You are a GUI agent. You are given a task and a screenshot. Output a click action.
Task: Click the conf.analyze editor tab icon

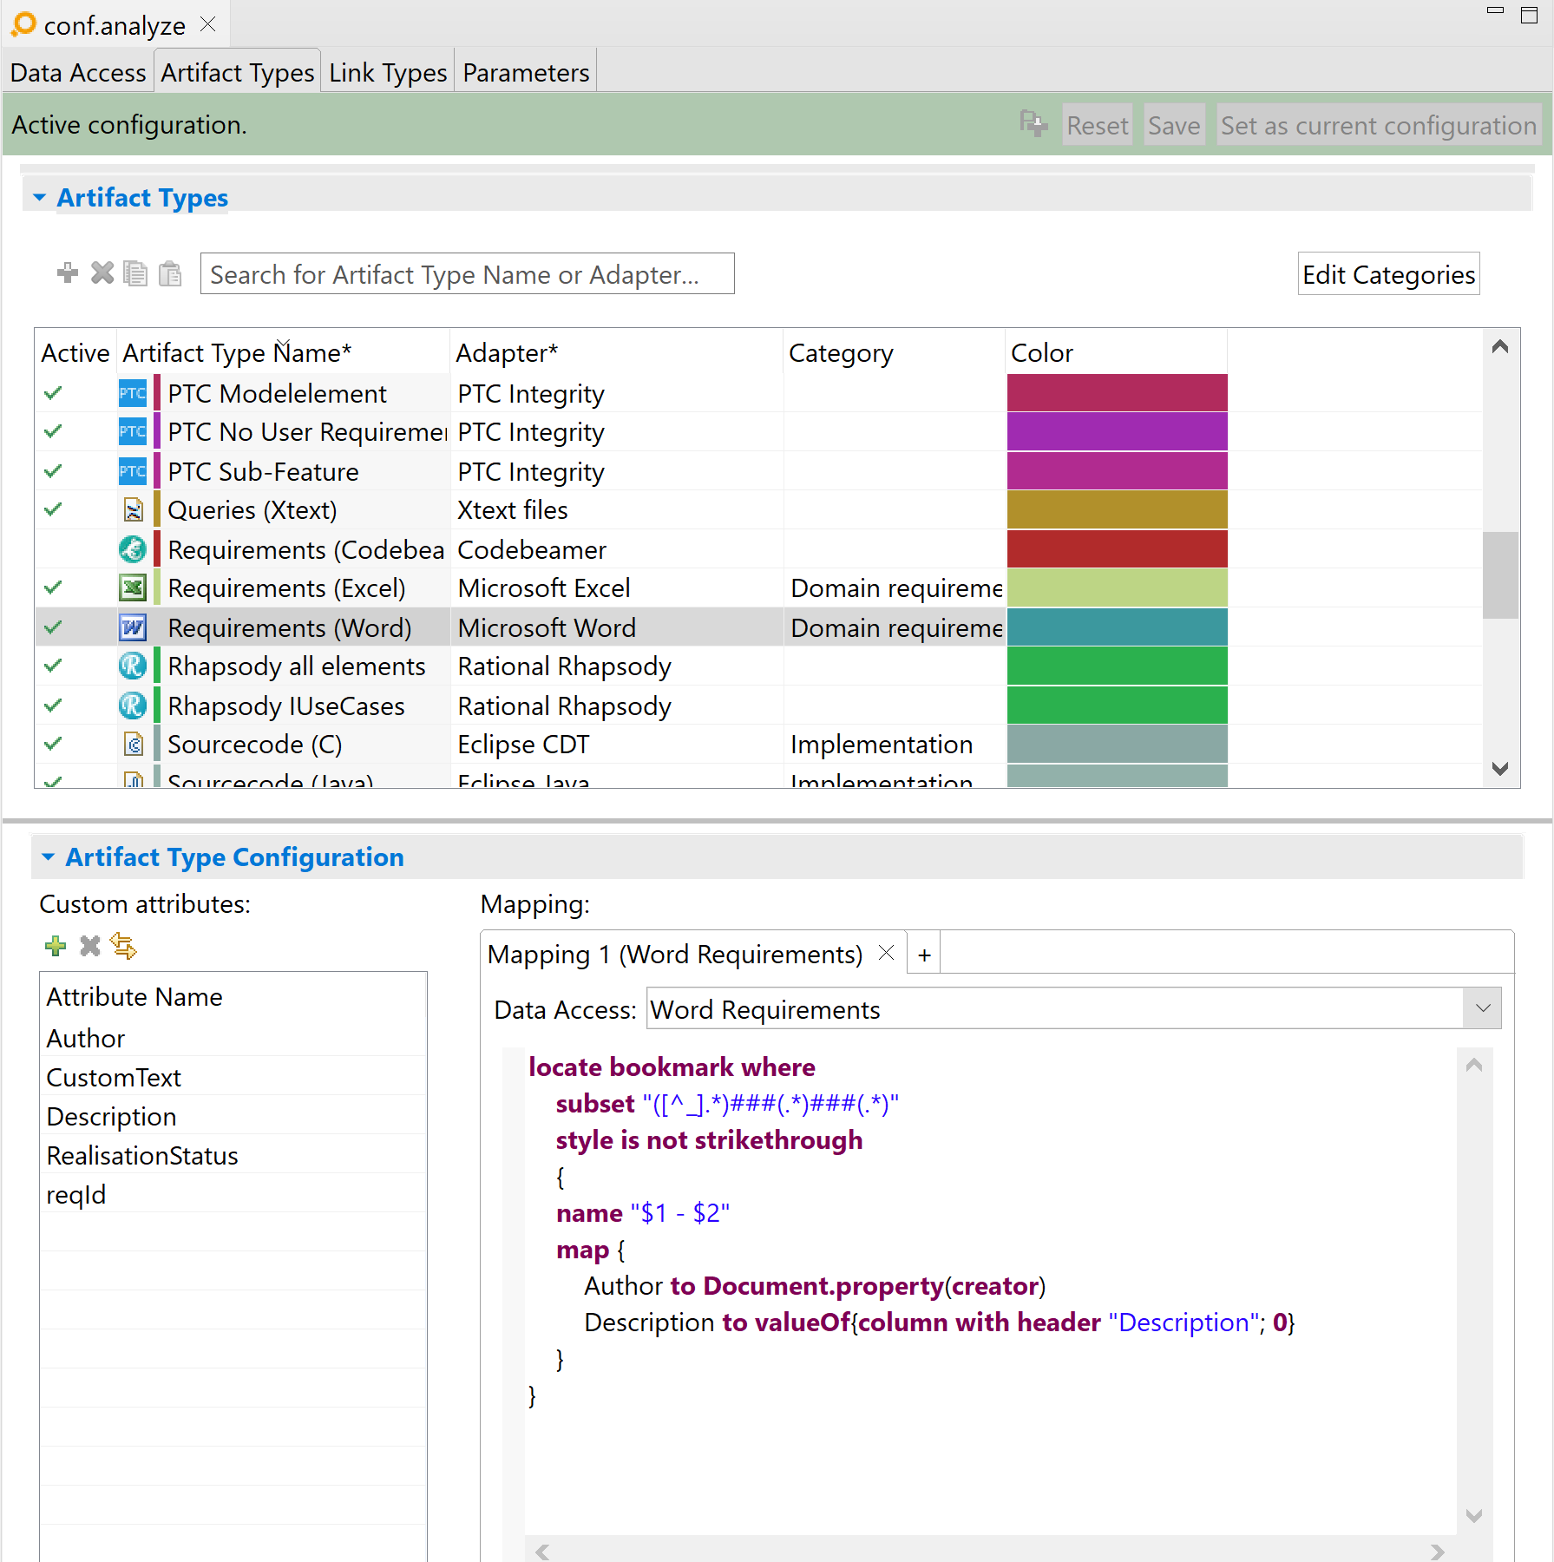pyautogui.click(x=24, y=24)
